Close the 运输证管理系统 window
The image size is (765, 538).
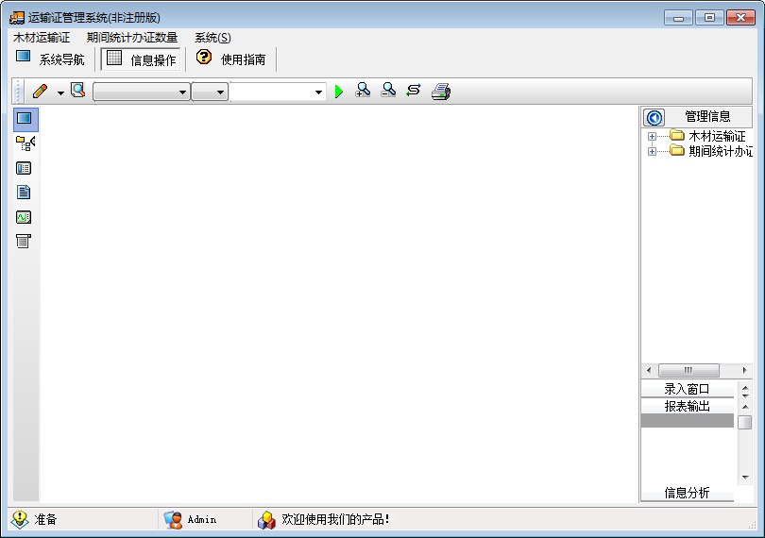coord(740,18)
